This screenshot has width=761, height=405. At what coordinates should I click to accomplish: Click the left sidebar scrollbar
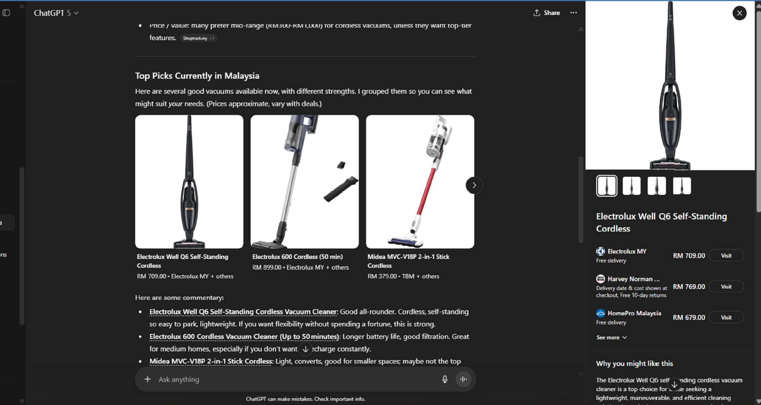coord(22,246)
